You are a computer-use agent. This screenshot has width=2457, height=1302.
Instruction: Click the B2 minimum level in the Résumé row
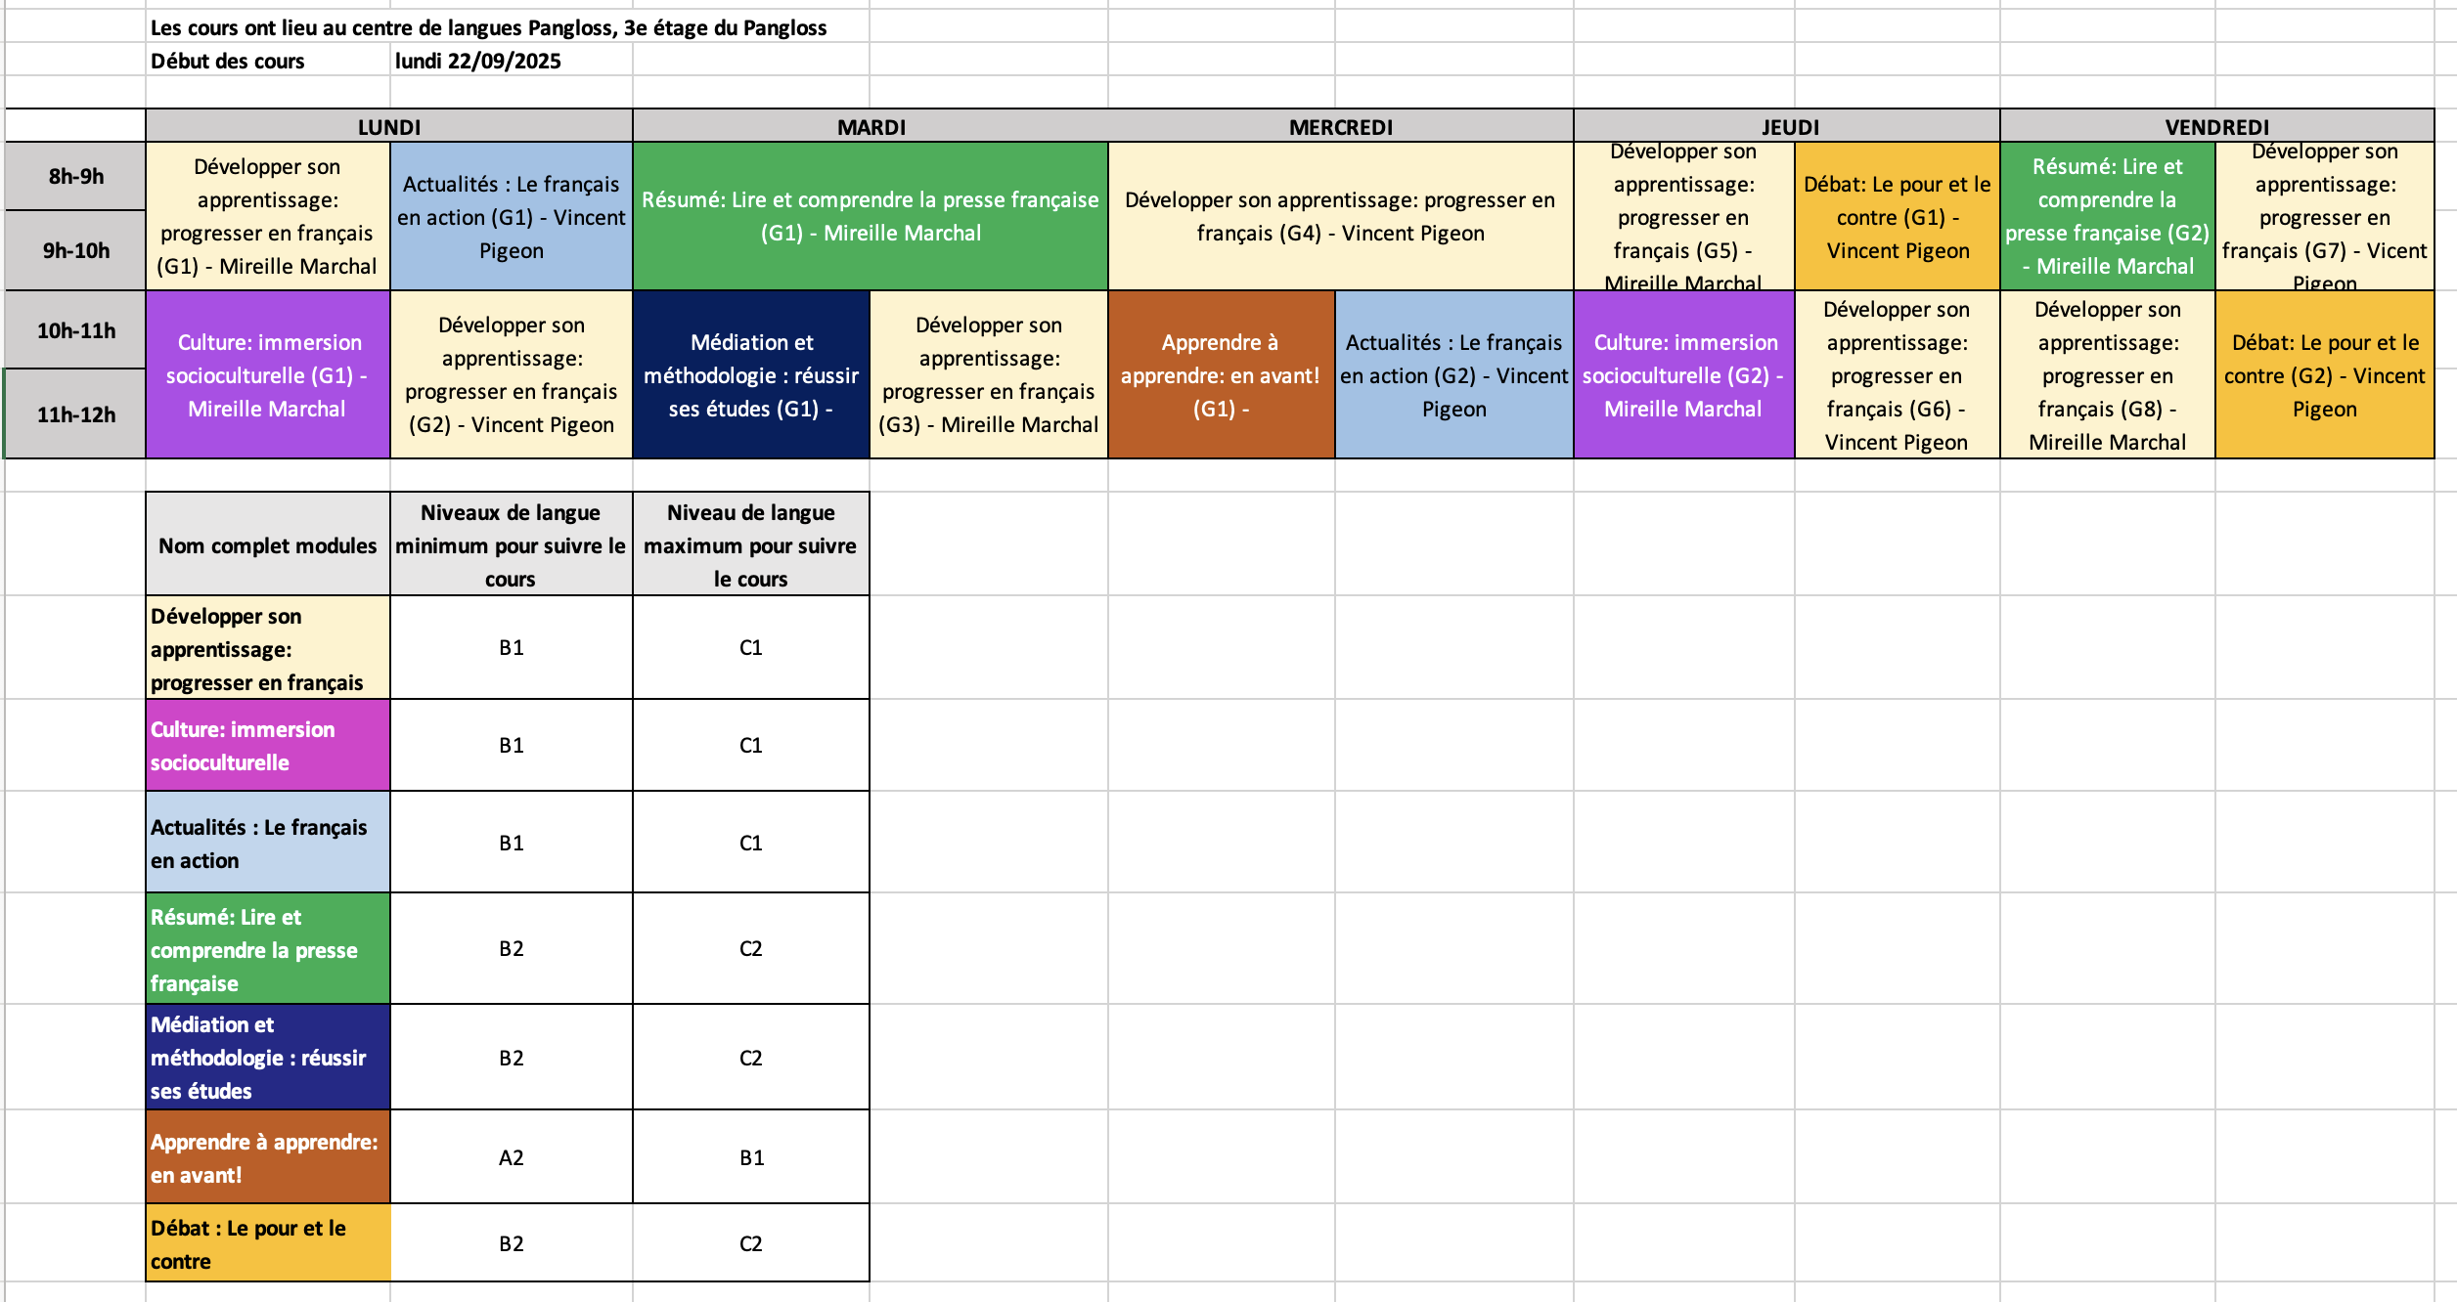click(512, 949)
